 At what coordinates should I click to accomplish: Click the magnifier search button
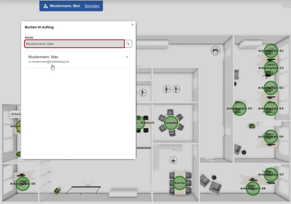tap(128, 44)
